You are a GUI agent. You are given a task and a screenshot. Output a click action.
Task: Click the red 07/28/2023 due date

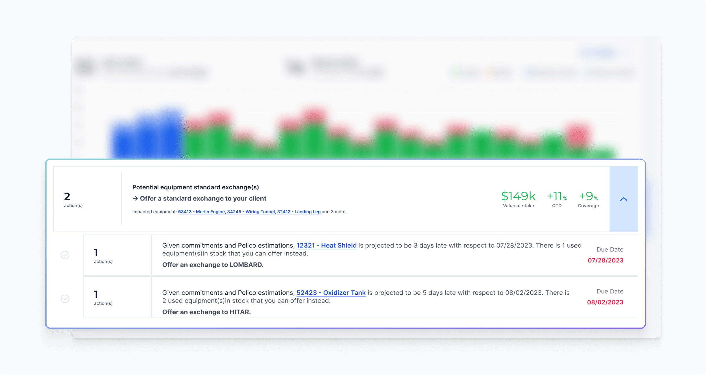coord(605,261)
